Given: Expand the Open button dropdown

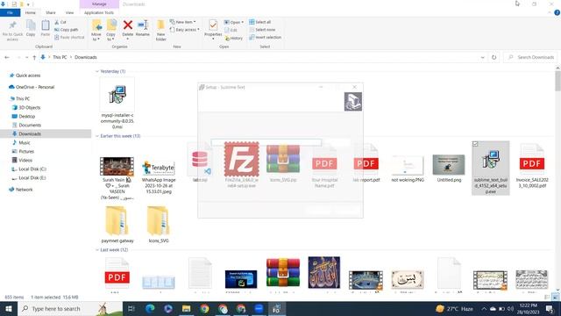Looking at the screenshot, I should (x=243, y=22).
